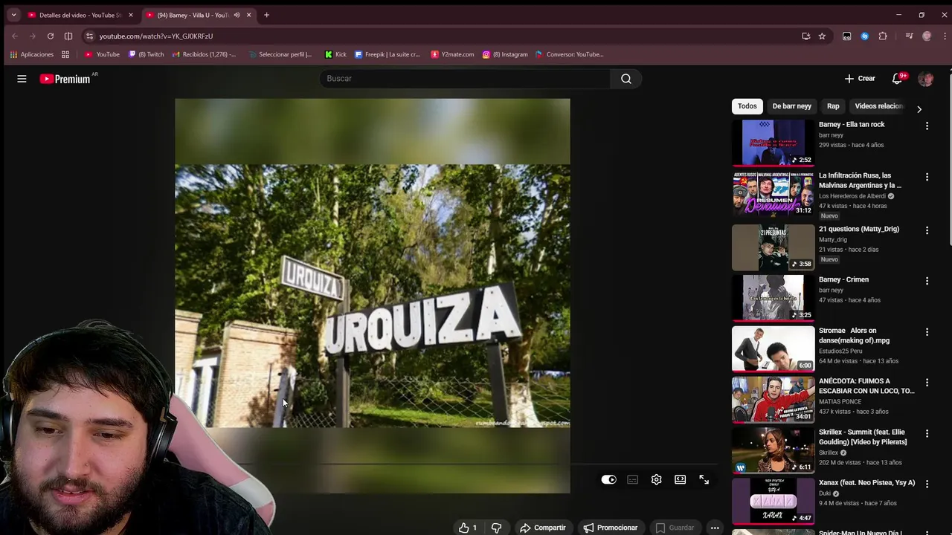Enter full screen mode
952x535 pixels.
704,480
